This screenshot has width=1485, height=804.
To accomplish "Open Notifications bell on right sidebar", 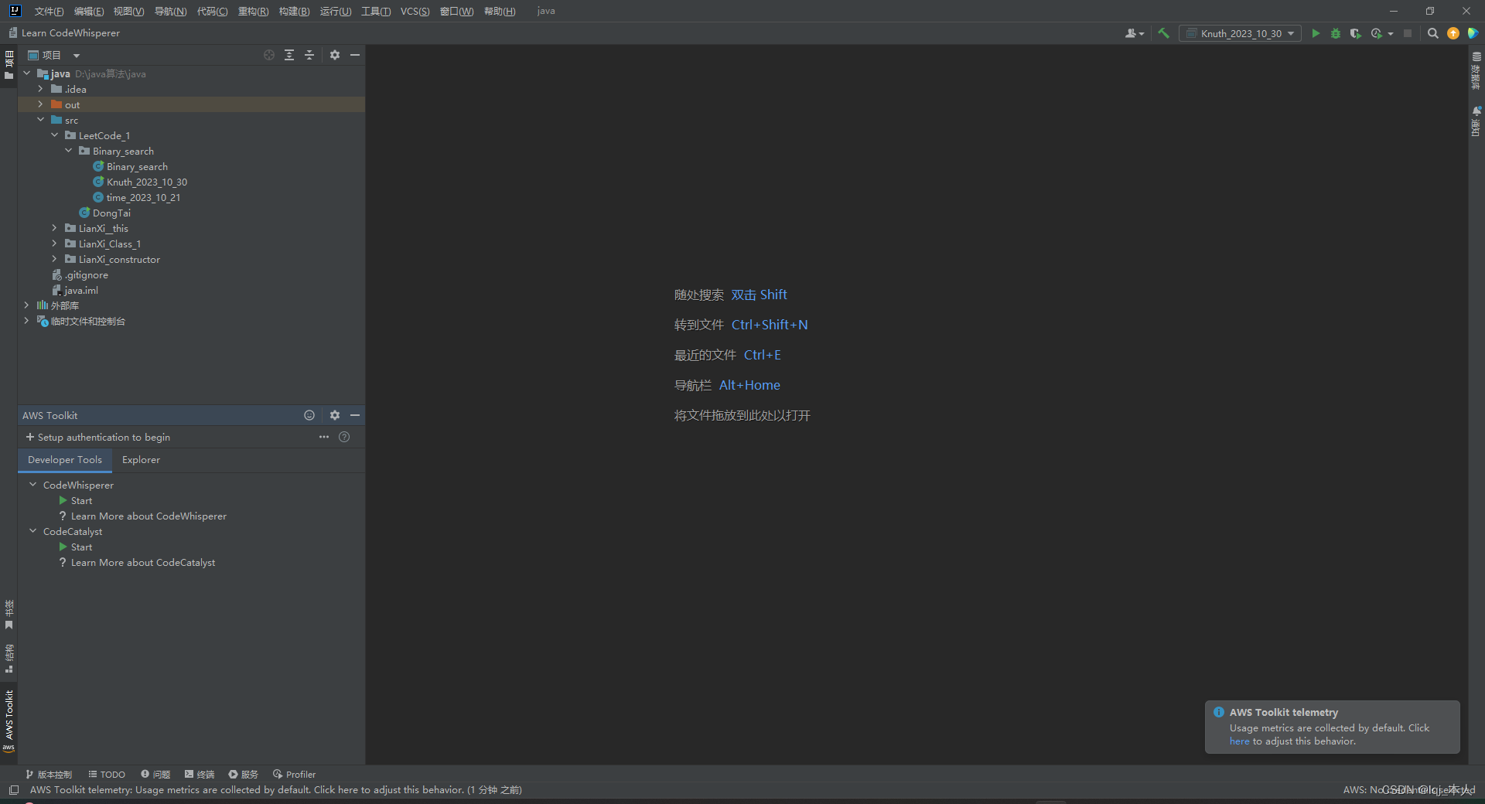I will (1476, 121).
